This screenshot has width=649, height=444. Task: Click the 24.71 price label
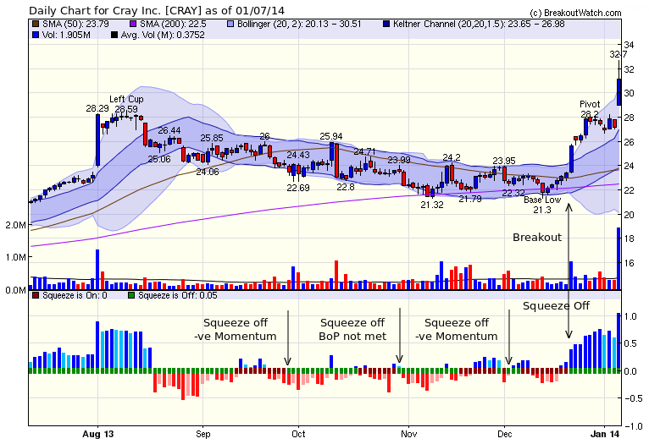(364, 151)
